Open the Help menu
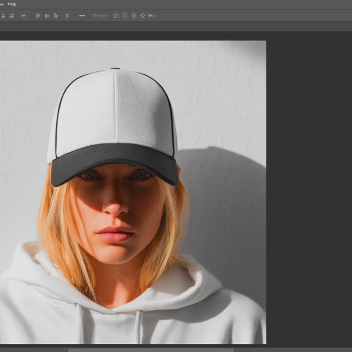 click(12, 4)
